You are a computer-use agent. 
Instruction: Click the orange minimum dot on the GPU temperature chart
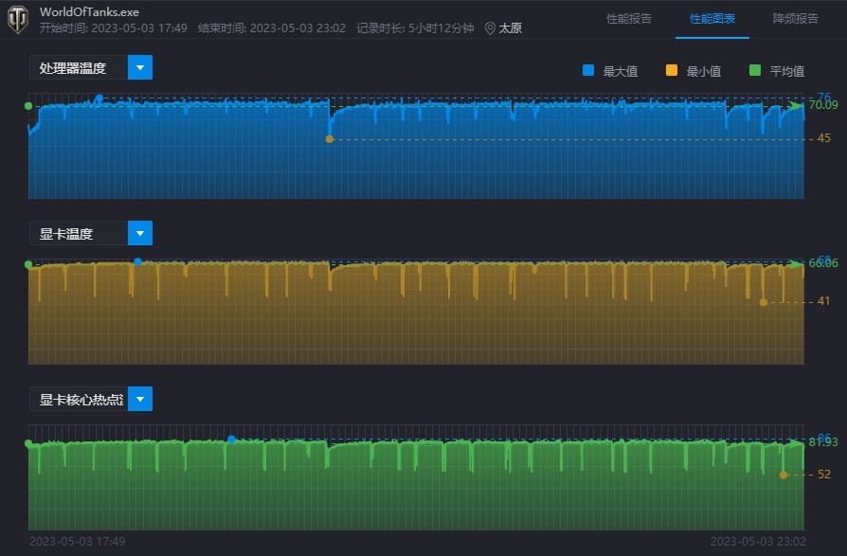[x=762, y=302]
